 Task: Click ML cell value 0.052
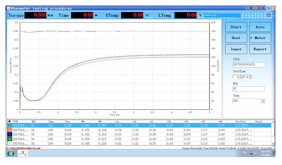pos(86,135)
